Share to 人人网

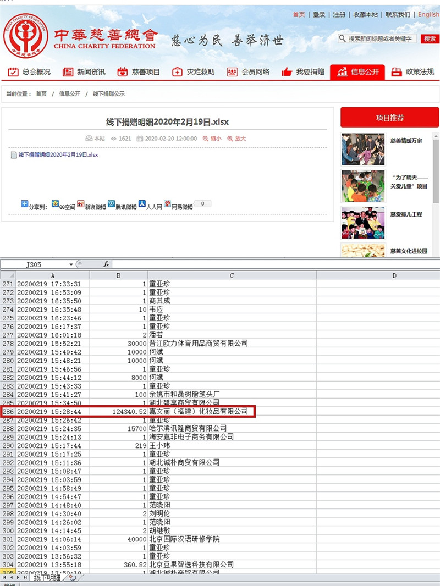point(150,205)
